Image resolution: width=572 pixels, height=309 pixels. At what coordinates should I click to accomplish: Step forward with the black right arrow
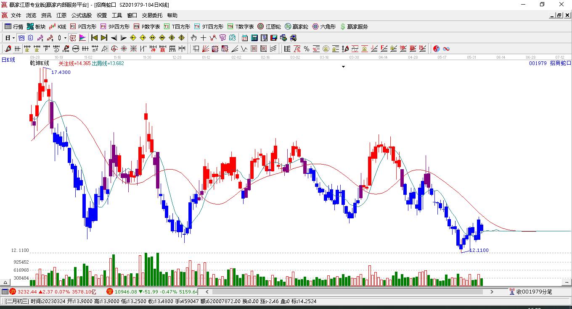[x=123, y=38]
